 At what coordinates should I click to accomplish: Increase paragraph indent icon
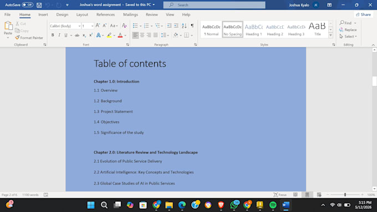pos(176,25)
